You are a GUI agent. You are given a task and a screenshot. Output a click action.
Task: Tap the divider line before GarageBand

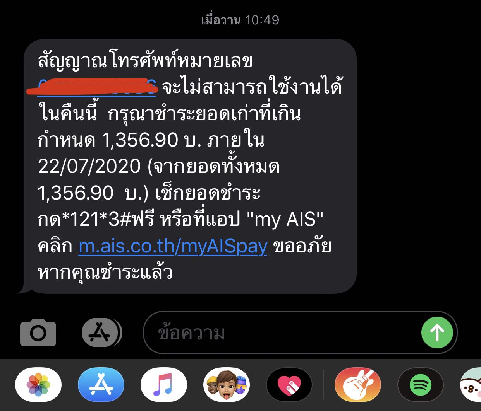pyautogui.click(x=324, y=385)
